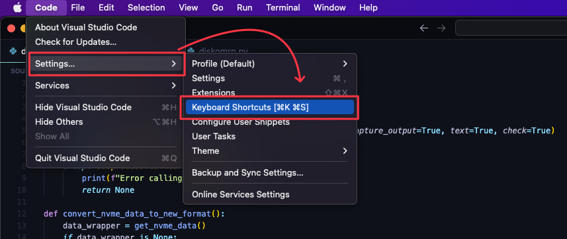Expand the Theme submenu
The width and height of the screenshot is (567, 239).
click(270, 151)
